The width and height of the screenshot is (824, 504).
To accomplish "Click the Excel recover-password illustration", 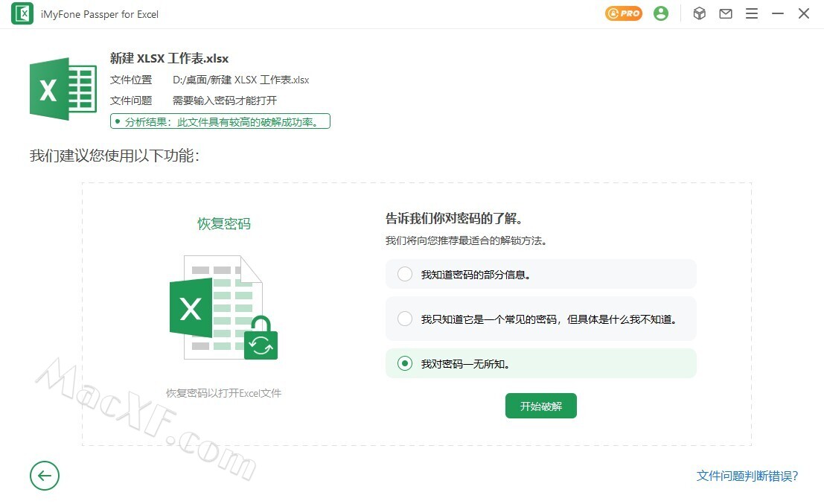I will pos(223,307).
